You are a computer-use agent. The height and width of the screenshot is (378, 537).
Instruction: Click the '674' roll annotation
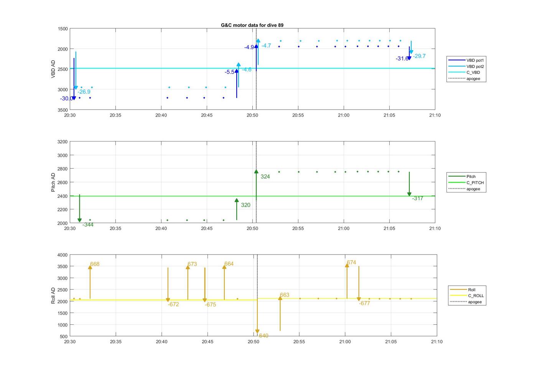point(351,263)
